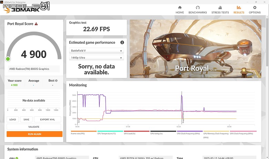Click the 22.69 FPS graphics test result
269x159 pixels.
coord(97,29)
